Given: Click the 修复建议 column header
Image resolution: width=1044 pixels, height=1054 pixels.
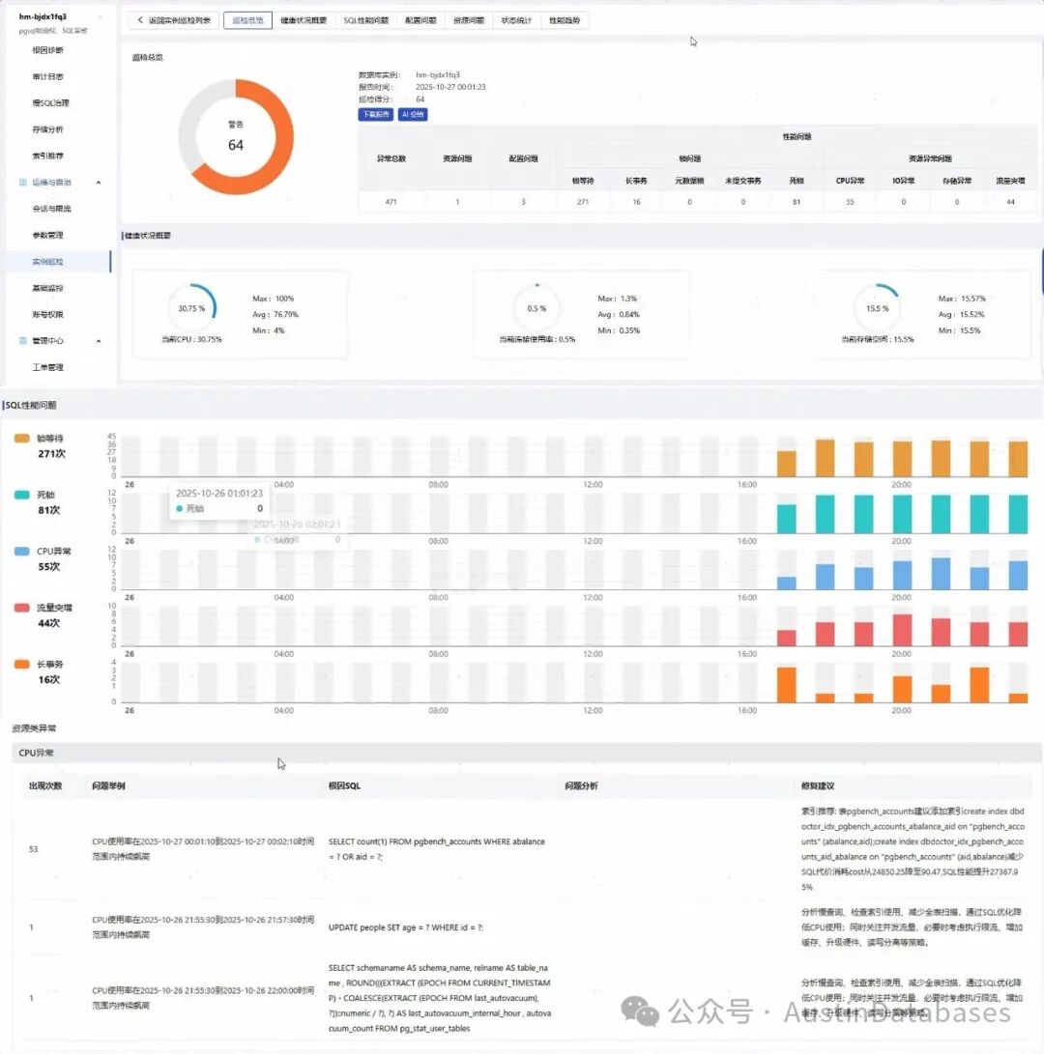Looking at the screenshot, I should coord(817,785).
